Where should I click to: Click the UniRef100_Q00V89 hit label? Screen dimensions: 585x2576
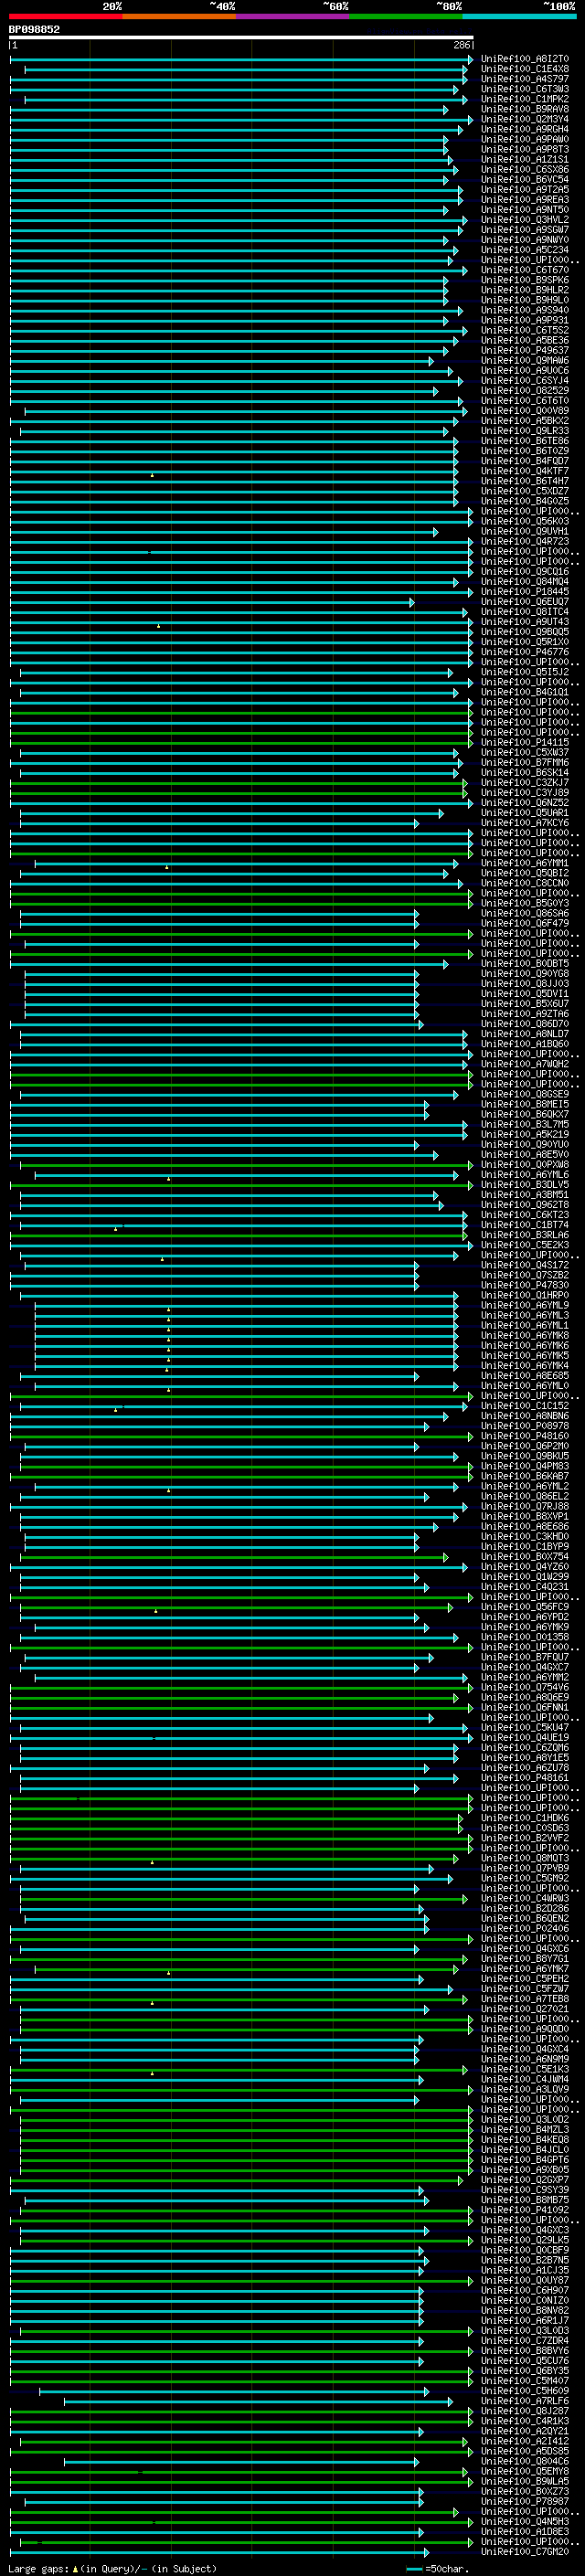click(x=525, y=411)
